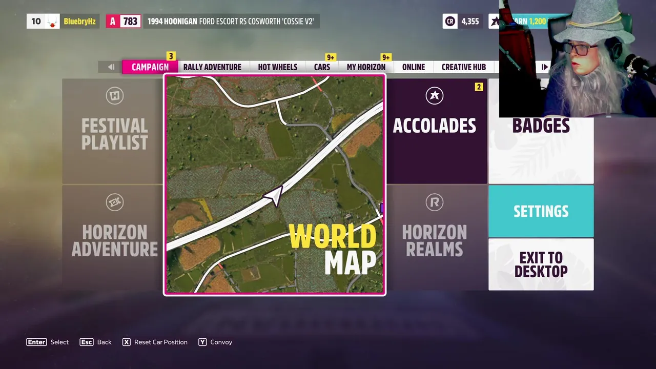This screenshot has width=656, height=369.
Task: Click the player arrow on map
Action: [x=274, y=196]
